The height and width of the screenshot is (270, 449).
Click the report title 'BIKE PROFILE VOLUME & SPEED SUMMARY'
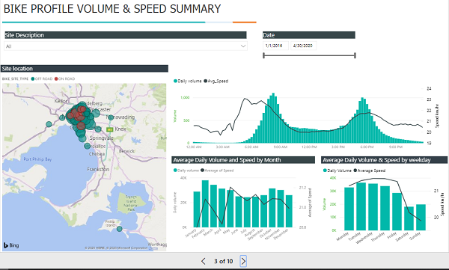[112, 9]
